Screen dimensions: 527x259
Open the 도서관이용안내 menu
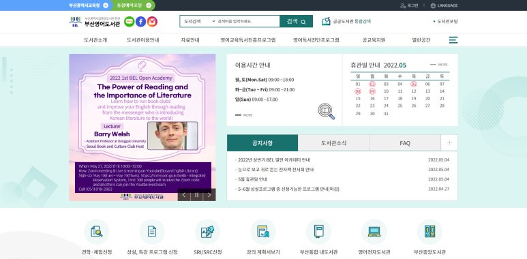[x=143, y=40]
